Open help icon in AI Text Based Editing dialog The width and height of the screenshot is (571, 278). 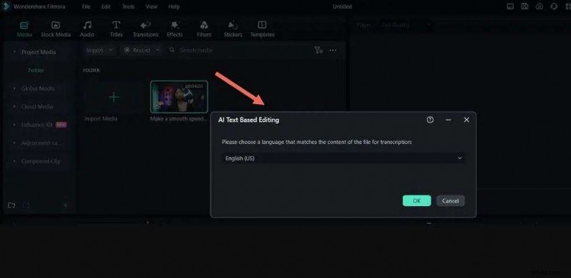[x=430, y=120]
